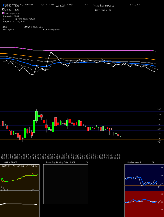Click the 'ADX: 0 +DY: 63.64 -DY: 63.64' readout
Image resolution: width=164 pixels, height=217 pixels.
click(19, 166)
